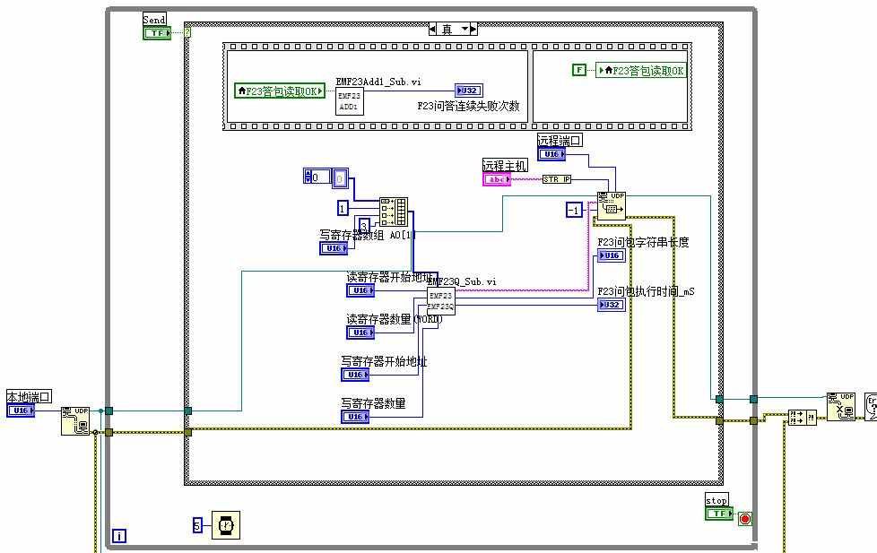Select the 读寄存器数量(WORD) U16 terminal
The image size is (877, 553).
click(360, 333)
